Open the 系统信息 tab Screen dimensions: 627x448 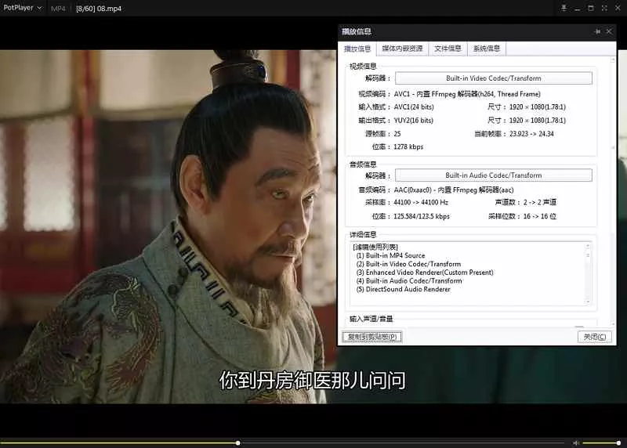pos(486,49)
